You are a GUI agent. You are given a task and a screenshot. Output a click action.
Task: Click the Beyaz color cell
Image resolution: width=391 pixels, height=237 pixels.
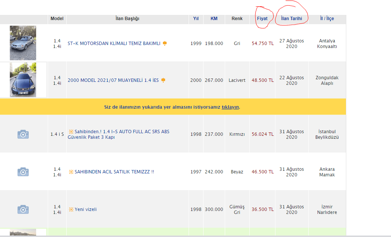point(237,172)
